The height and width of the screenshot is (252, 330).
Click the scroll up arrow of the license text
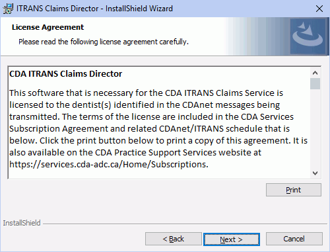(x=315, y=73)
